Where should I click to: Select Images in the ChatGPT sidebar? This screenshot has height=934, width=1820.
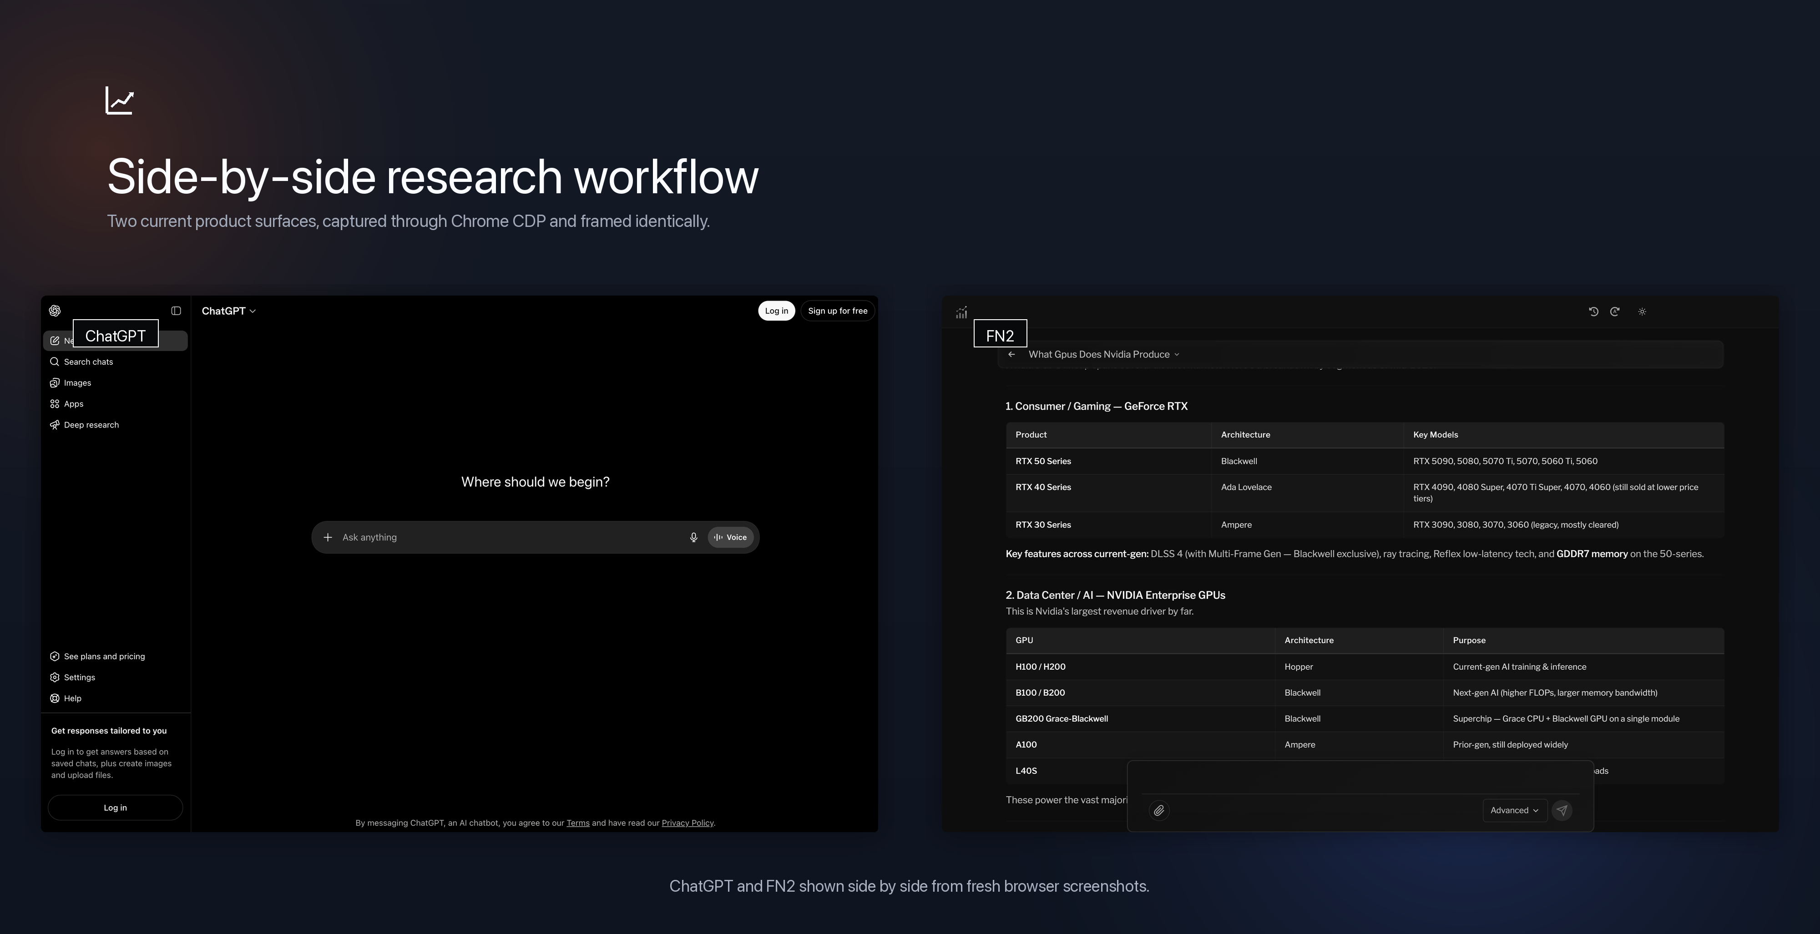[115, 382]
